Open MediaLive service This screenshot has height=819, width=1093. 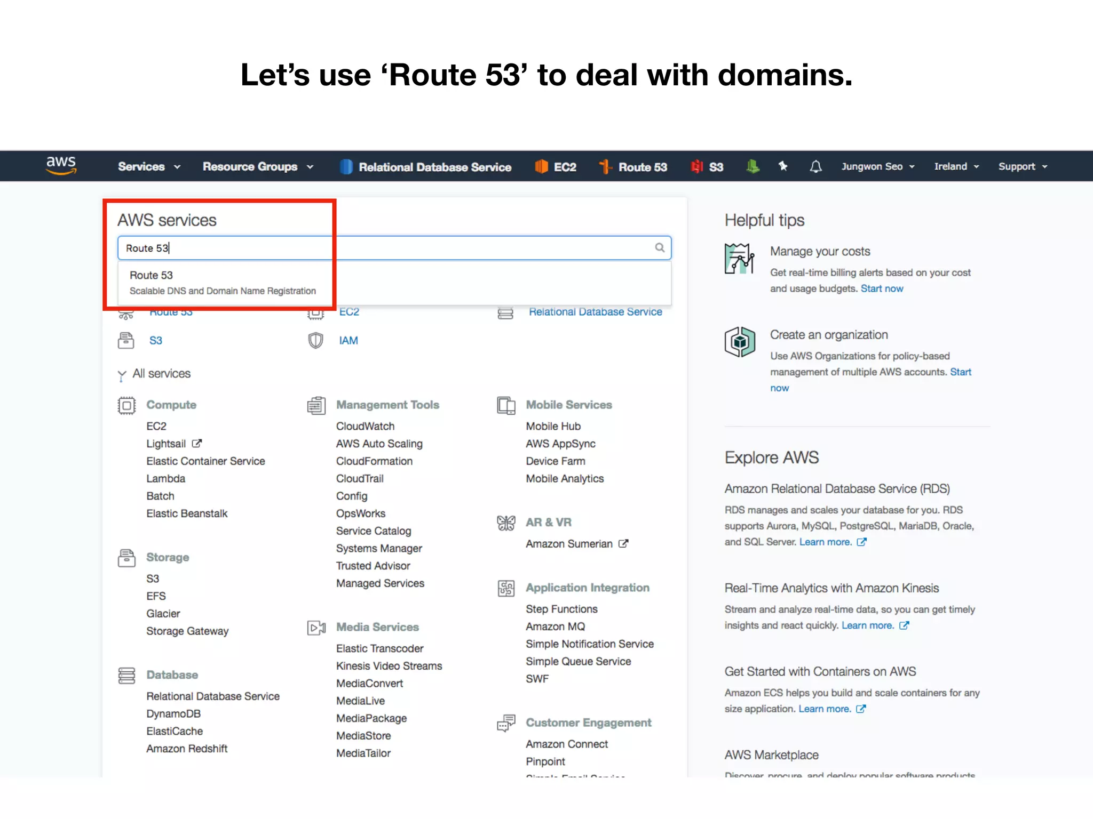(360, 701)
